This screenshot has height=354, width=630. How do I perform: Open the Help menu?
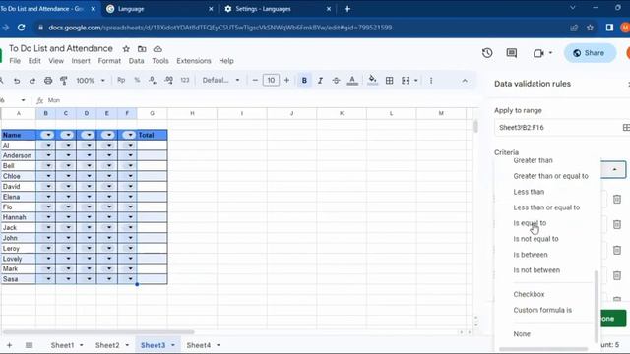pyautogui.click(x=226, y=61)
